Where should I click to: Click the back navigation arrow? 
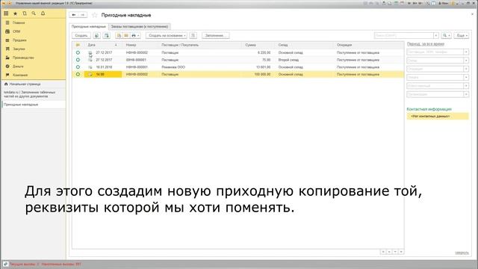pos(74,15)
